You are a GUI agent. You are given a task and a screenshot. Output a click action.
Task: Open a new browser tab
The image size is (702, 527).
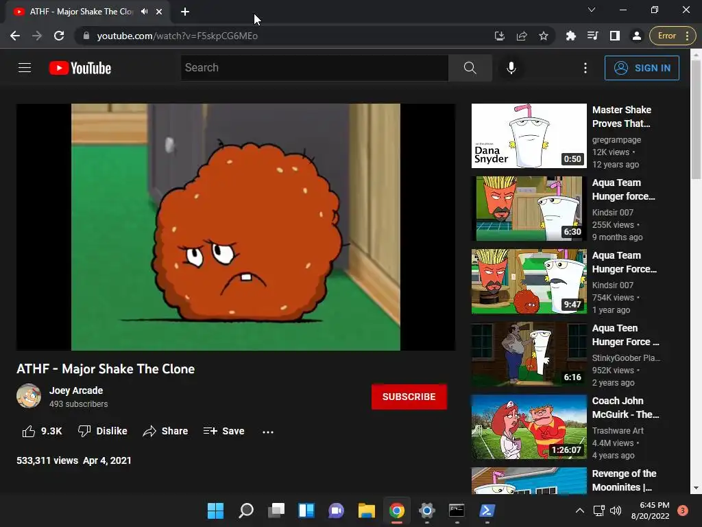click(x=185, y=12)
